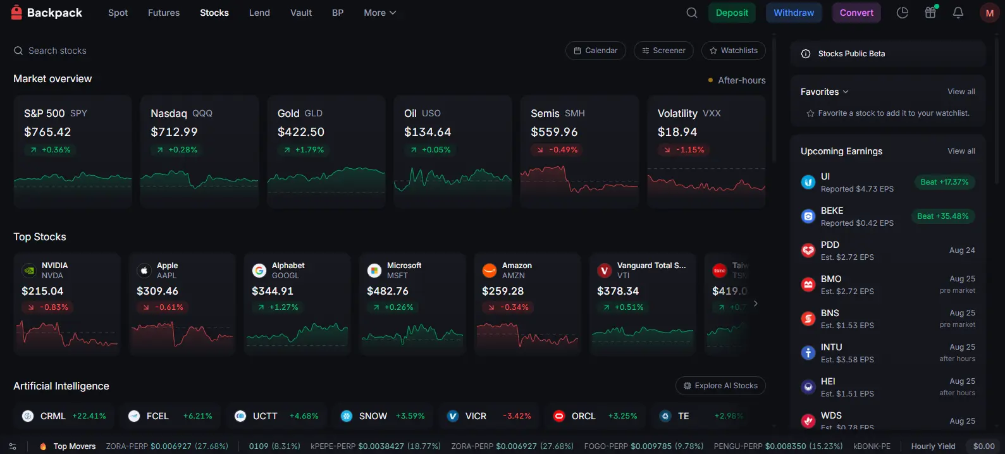Click PENGU-PERP in the ticker bar
The height and width of the screenshot is (454, 1005).
coord(779,446)
